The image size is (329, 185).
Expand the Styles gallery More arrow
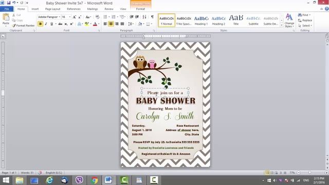click(x=282, y=25)
